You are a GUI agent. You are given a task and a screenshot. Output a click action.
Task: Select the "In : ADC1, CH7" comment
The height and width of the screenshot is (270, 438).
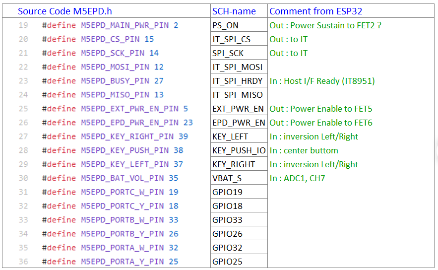(x=297, y=178)
